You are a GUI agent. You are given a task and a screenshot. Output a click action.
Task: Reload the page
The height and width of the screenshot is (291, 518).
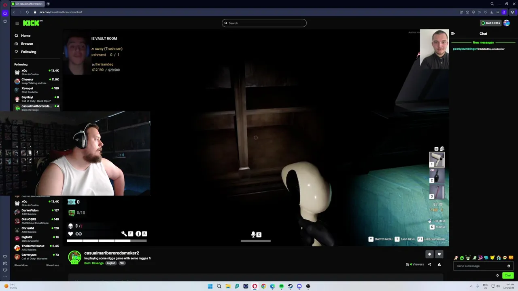pyautogui.click(x=27, y=12)
